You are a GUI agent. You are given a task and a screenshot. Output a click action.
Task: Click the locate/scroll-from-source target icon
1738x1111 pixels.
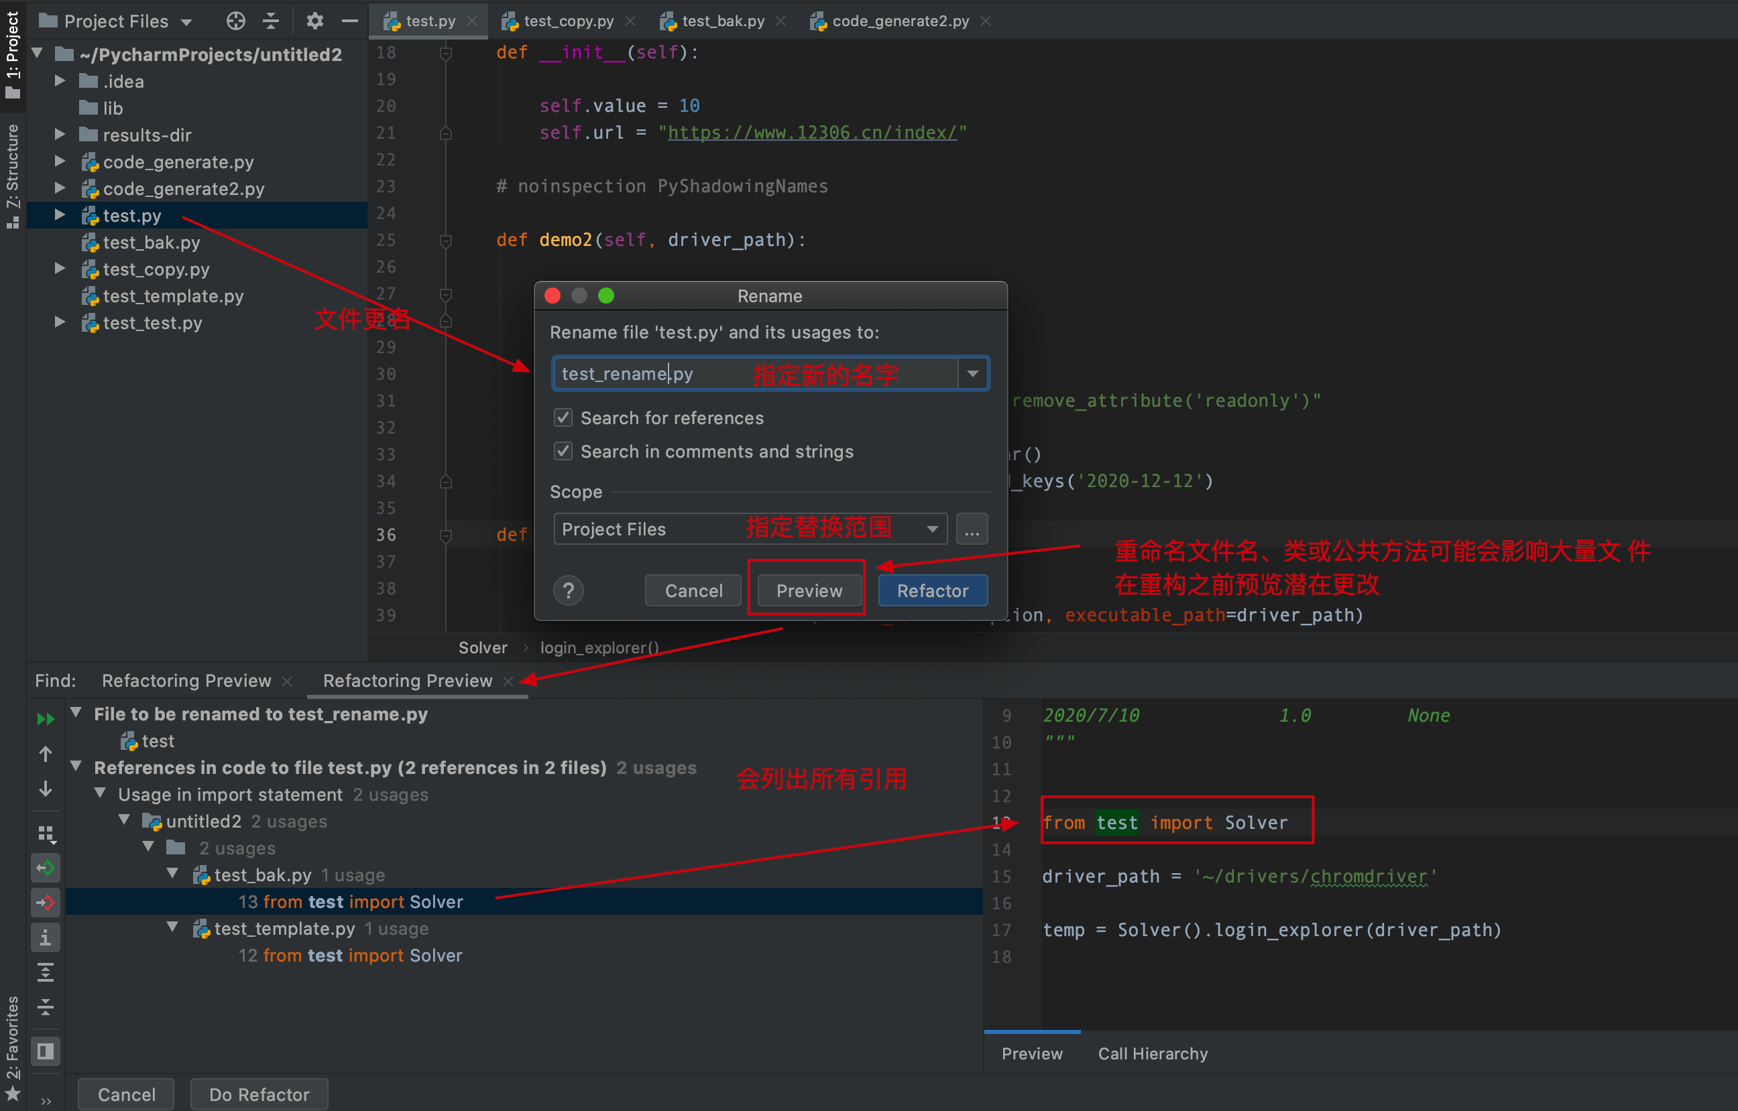point(236,21)
